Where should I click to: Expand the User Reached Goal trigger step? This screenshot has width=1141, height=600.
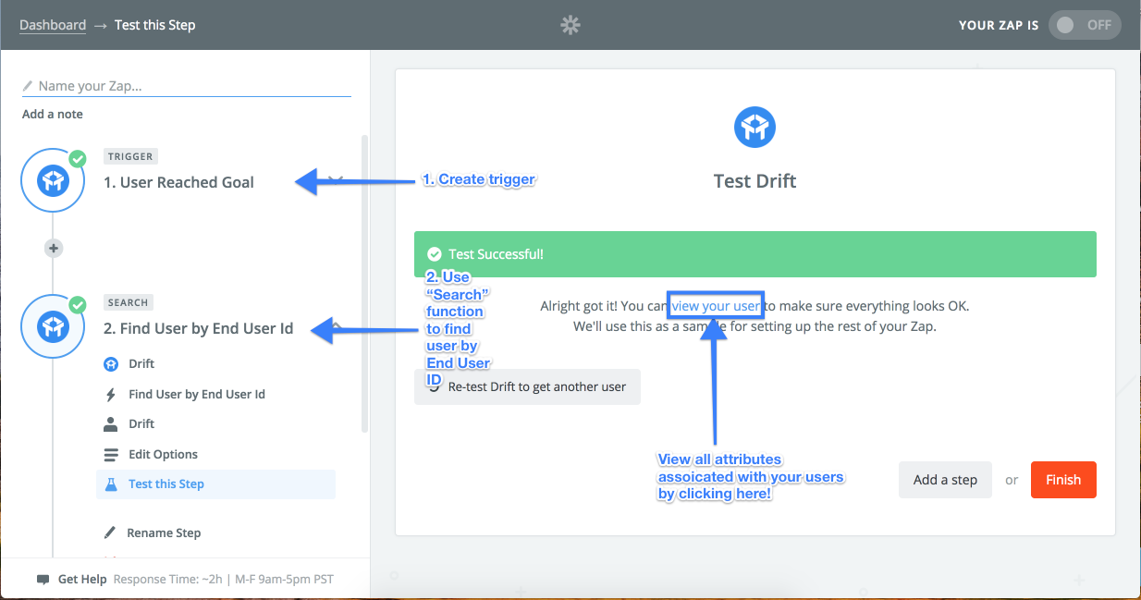[178, 182]
